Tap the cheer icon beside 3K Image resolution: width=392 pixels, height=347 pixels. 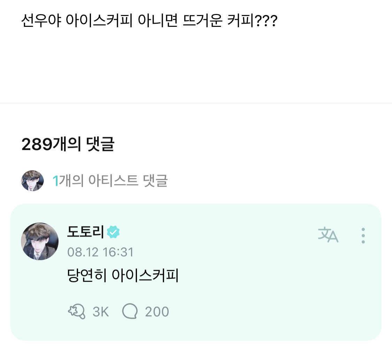pyautogui.click(x=76, y=311)
